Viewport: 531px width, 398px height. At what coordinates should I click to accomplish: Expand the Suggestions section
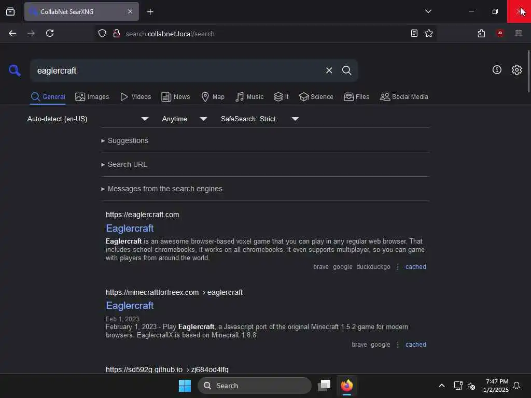[124, 140]
